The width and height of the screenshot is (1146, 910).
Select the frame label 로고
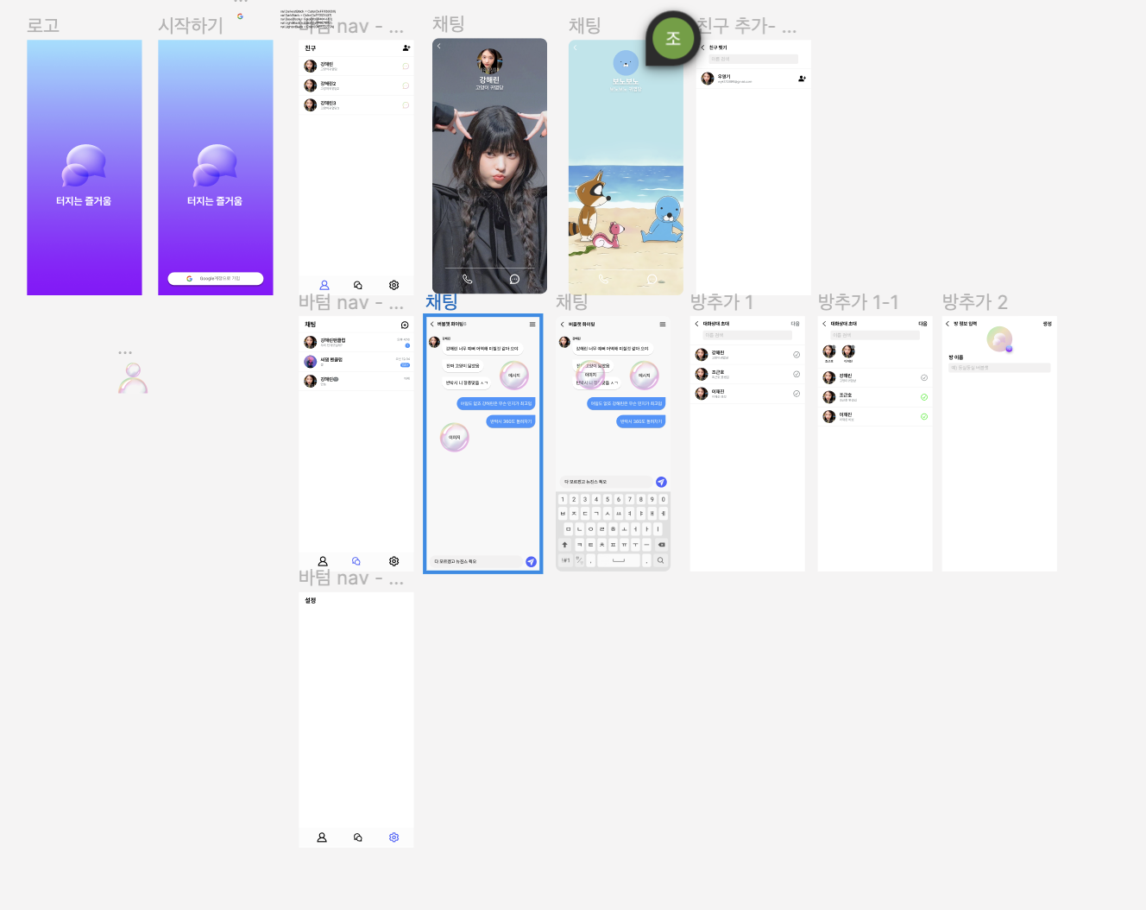point(43,26)
